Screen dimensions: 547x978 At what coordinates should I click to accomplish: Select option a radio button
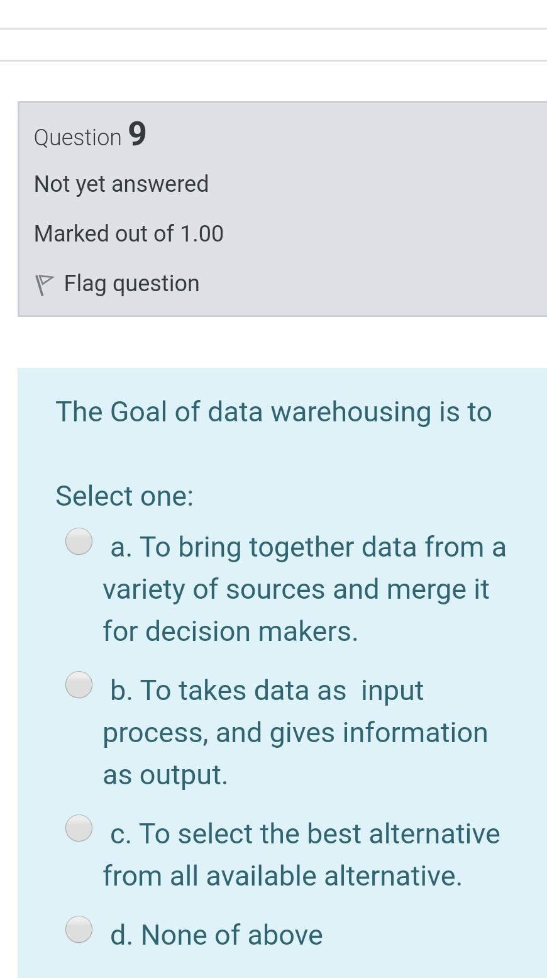click(x=79, y=540)
